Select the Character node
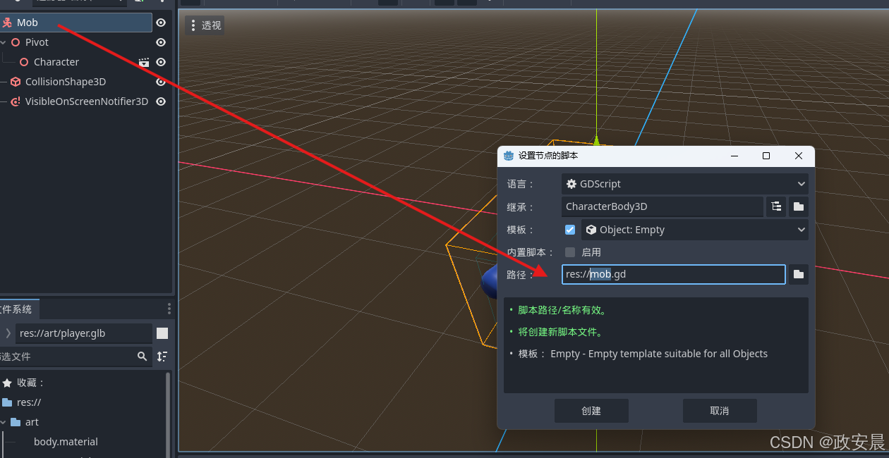Viewport: 889px width, 458px height. [x=56, y=62]
